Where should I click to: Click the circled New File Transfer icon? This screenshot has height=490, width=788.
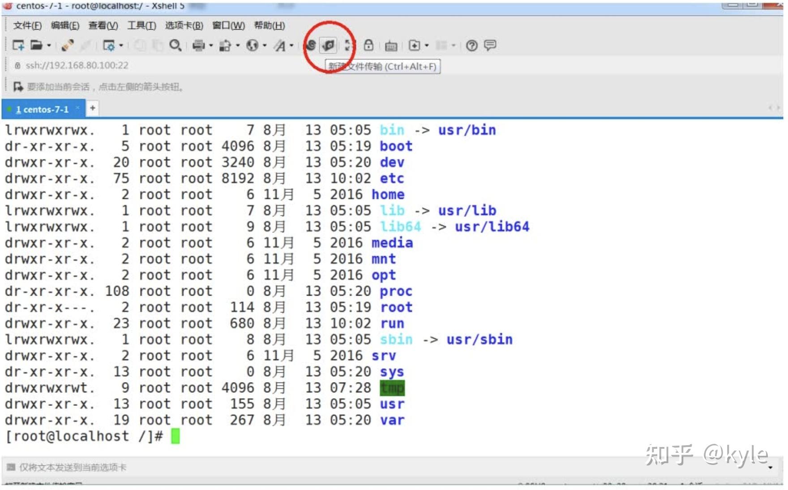point(327,45)
